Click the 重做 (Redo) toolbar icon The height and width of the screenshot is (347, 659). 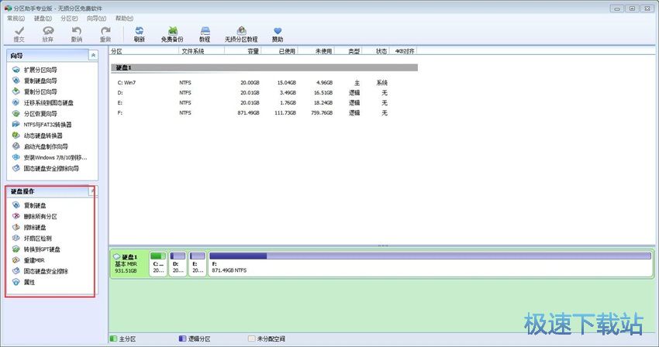(x=105, y=34)
